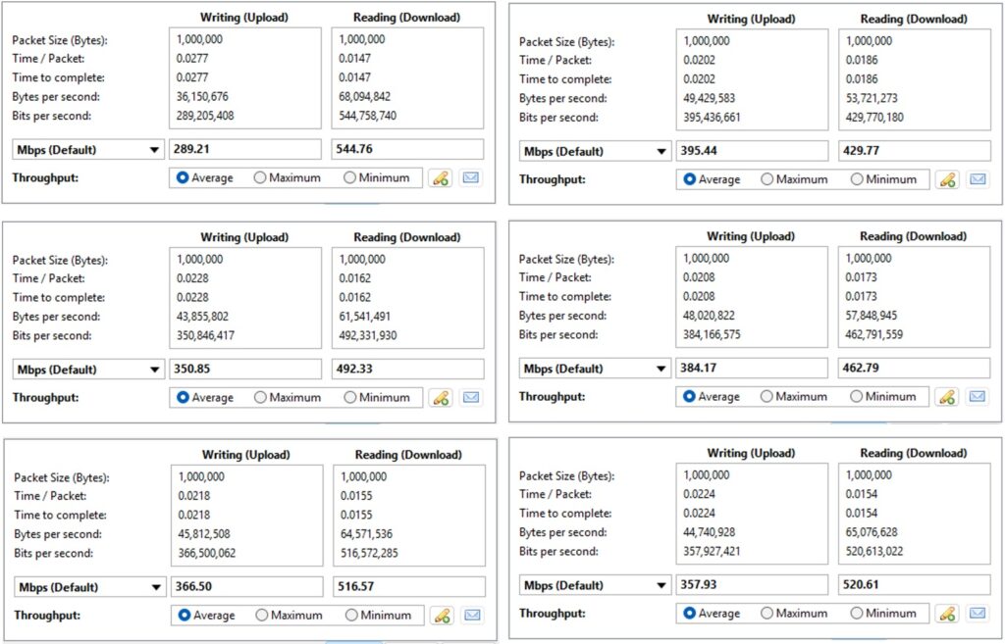Open the Mbps (Default) units dropdown beside 357.93
The height and width of the screenshot is (644, 1005).
(x=594, y=585)
